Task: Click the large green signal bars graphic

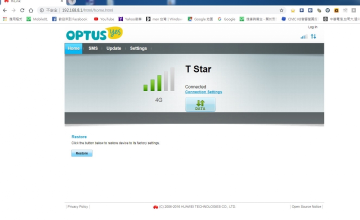Action: click(159, 79)
